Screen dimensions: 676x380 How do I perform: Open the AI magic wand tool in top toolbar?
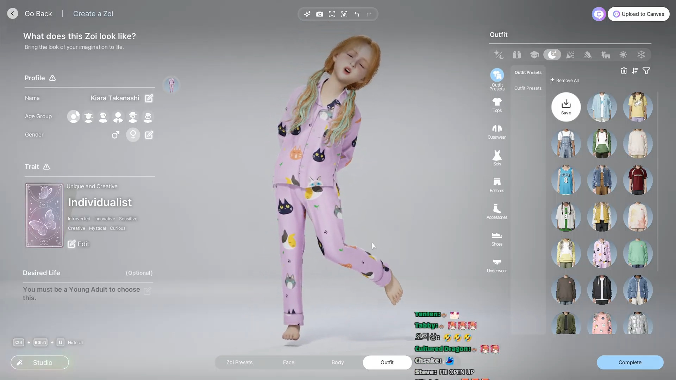(x=307, y=14)
